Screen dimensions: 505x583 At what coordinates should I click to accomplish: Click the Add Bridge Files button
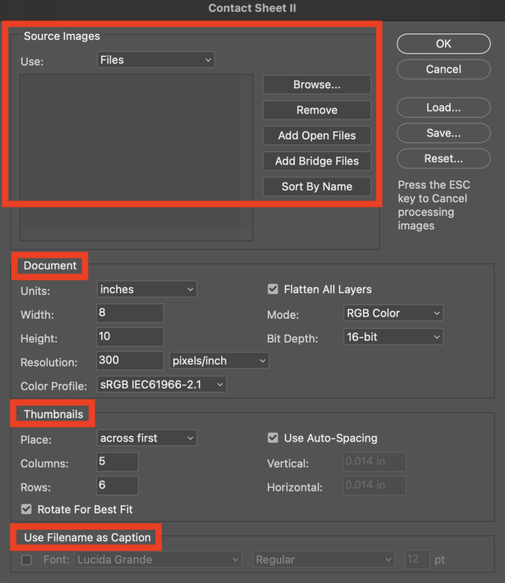317,162
